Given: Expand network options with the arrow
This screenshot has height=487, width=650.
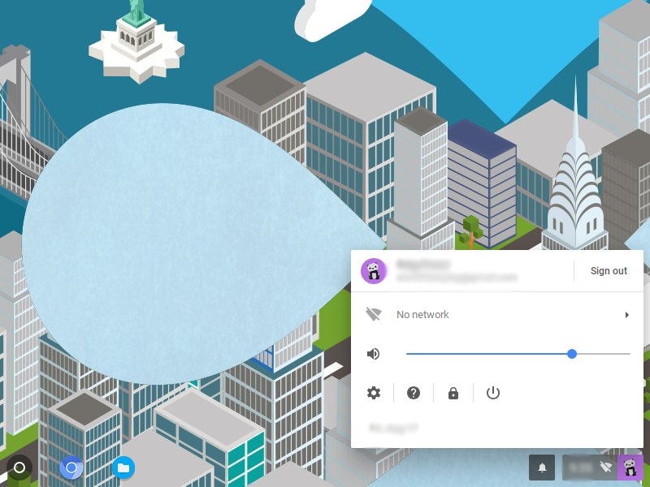Looking at the screenshot, I should click(x=626, y=315).
